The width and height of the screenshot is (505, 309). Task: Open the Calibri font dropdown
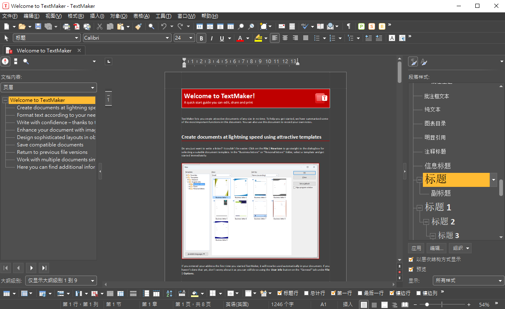(x=168, y=38)
